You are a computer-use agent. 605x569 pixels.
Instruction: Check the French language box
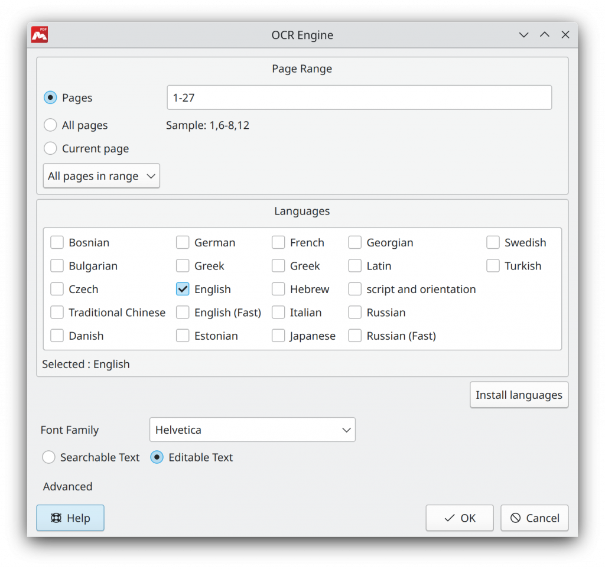[x=278, y=242]
